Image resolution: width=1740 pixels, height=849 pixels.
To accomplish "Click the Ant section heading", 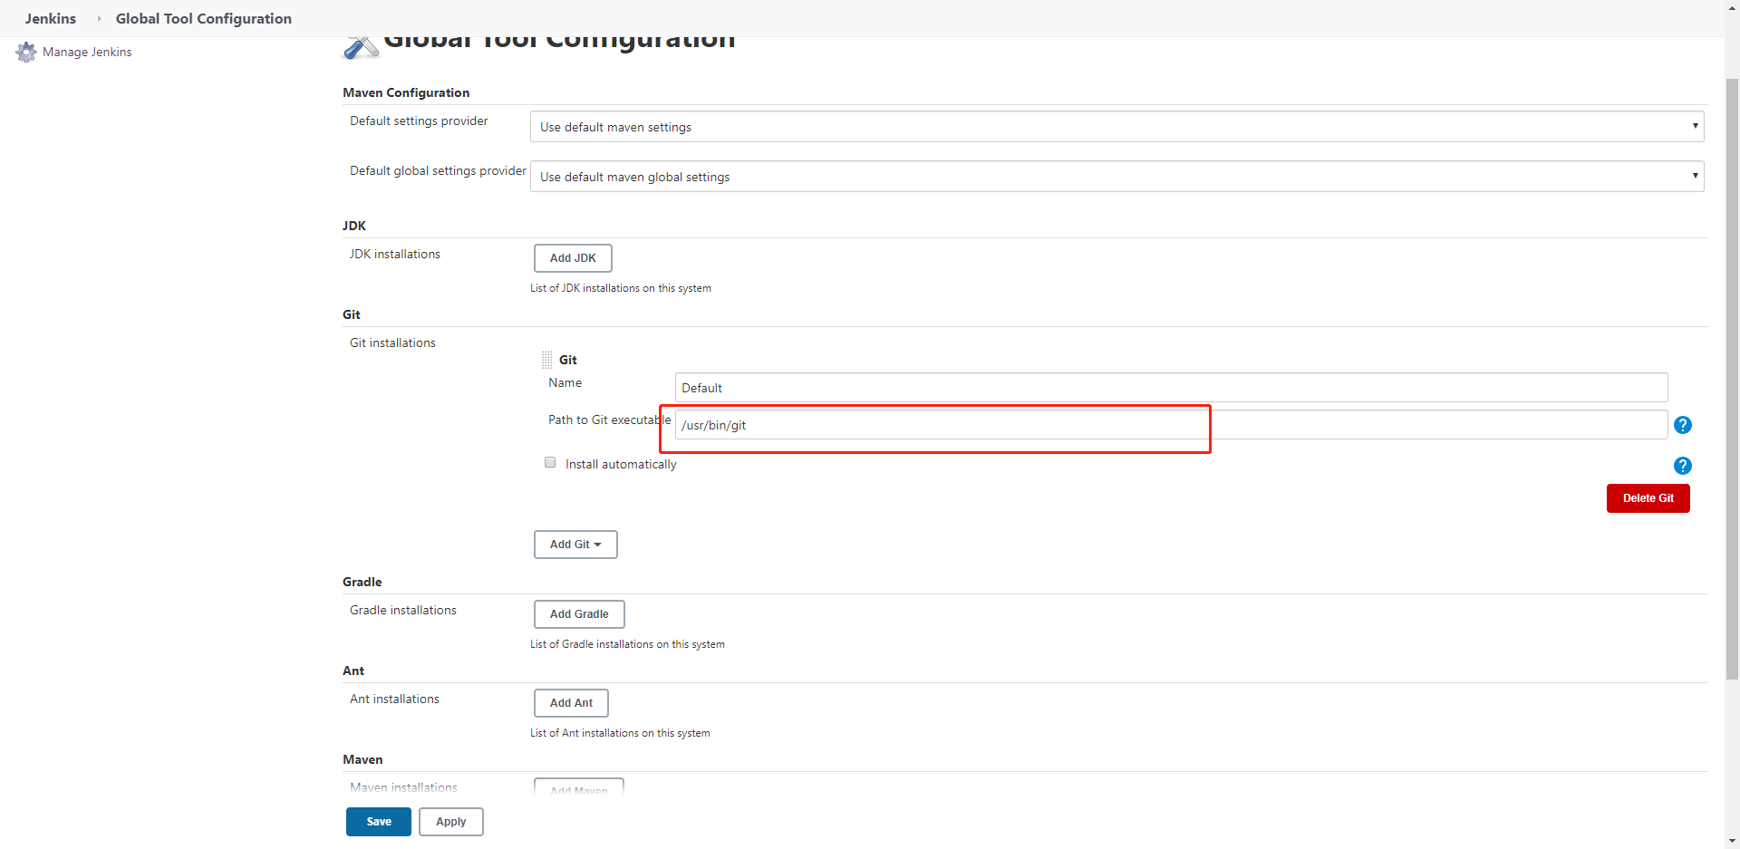I will [x=353, y=671].
